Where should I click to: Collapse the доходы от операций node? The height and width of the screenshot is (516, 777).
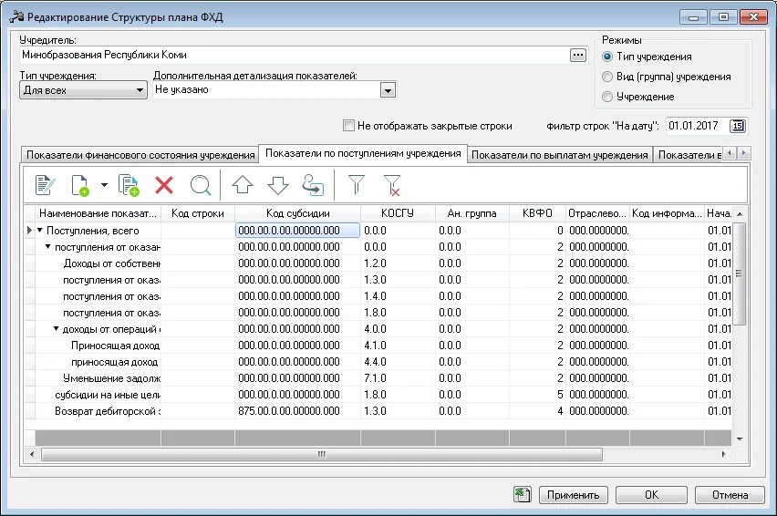click(56, 328)
